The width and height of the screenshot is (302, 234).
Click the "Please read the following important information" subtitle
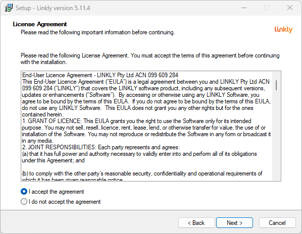[98, 32]
